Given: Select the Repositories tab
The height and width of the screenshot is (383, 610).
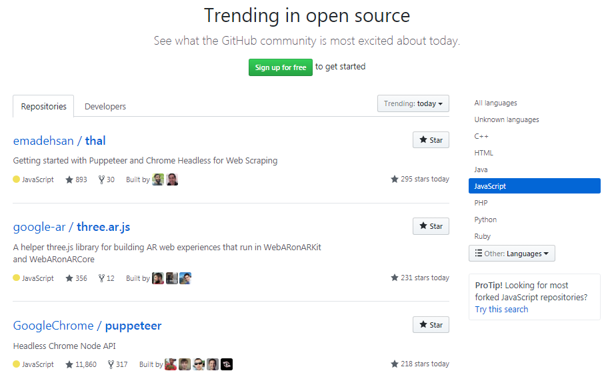Looking at the screenshot, I should [x=43, y=107].
